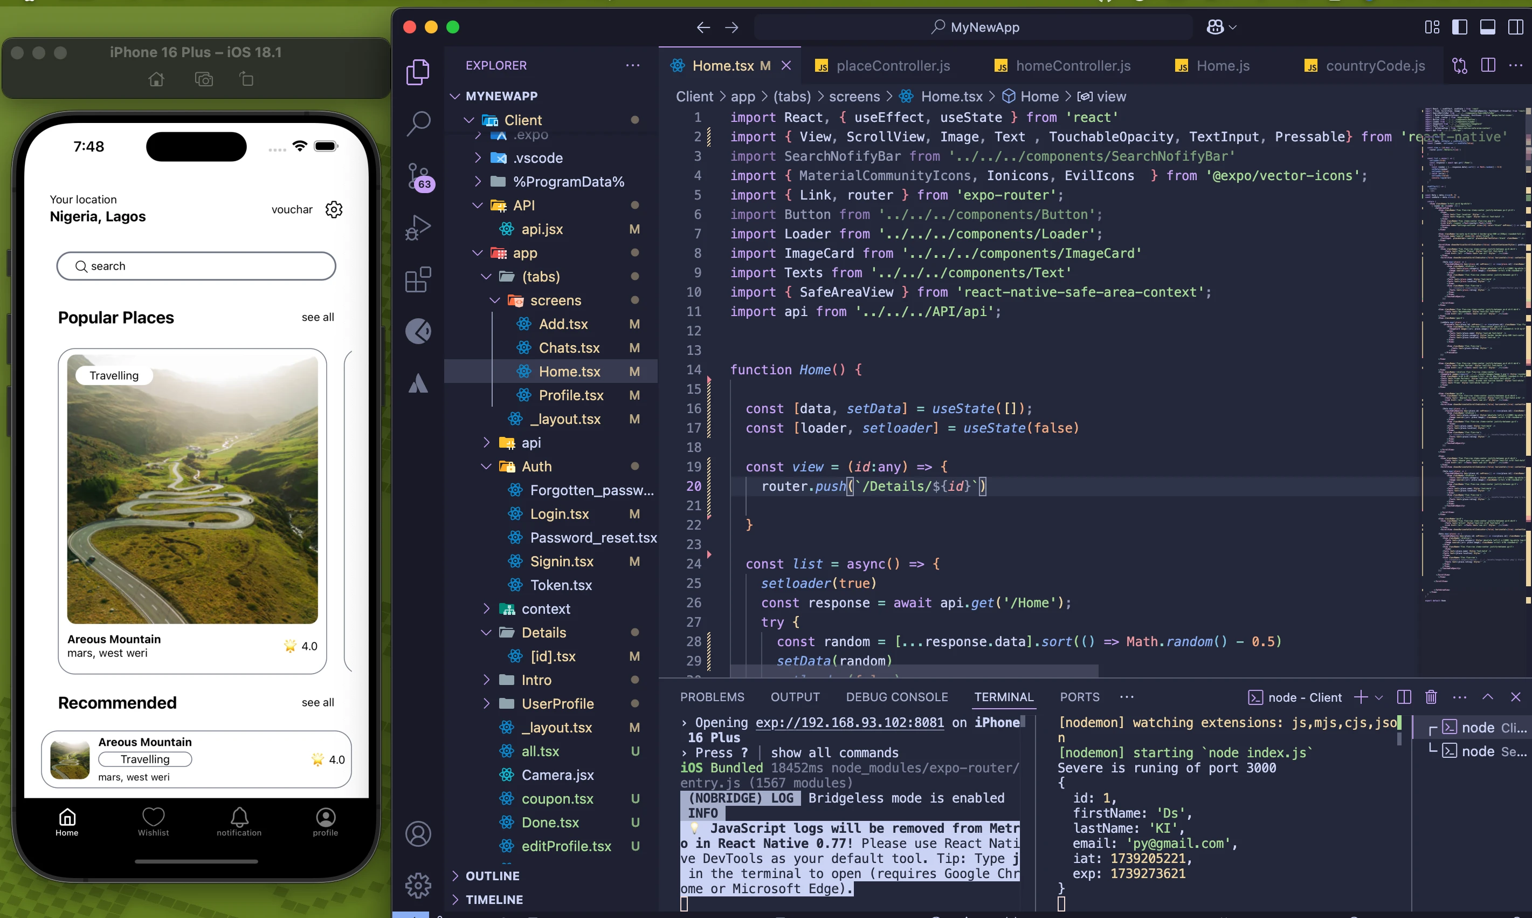This screenshot has width=1532, height=918.
Task: Take a simulator screenshot with camera icon
Action: [203, 79]
